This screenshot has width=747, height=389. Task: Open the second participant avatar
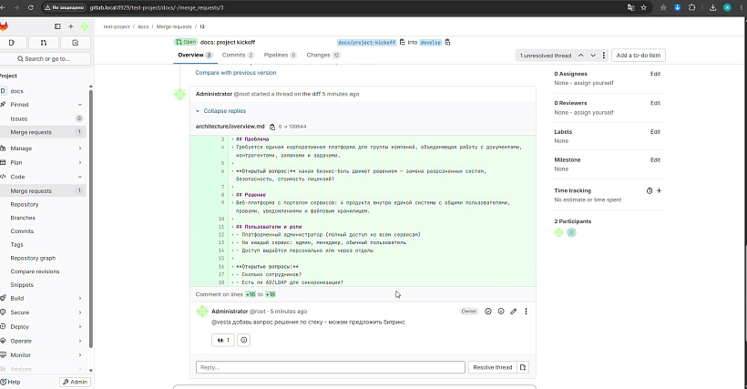pyautogui.click(x=571, y=233)
